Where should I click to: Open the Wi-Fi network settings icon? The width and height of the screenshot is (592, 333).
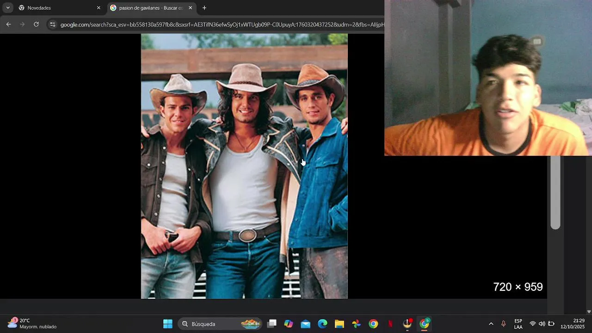point(533,324)
